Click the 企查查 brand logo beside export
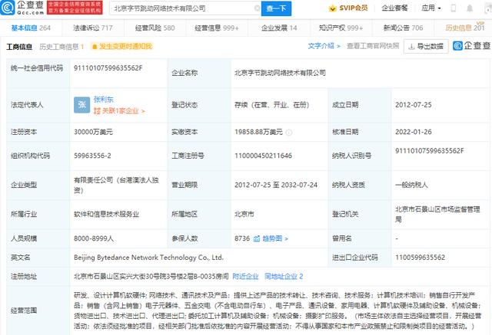Viewport: 492px width, 335px height. 471,46
